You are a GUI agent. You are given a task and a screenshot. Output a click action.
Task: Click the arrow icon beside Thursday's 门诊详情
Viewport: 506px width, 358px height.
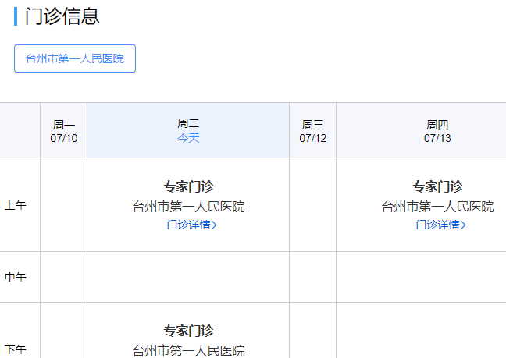464,225
